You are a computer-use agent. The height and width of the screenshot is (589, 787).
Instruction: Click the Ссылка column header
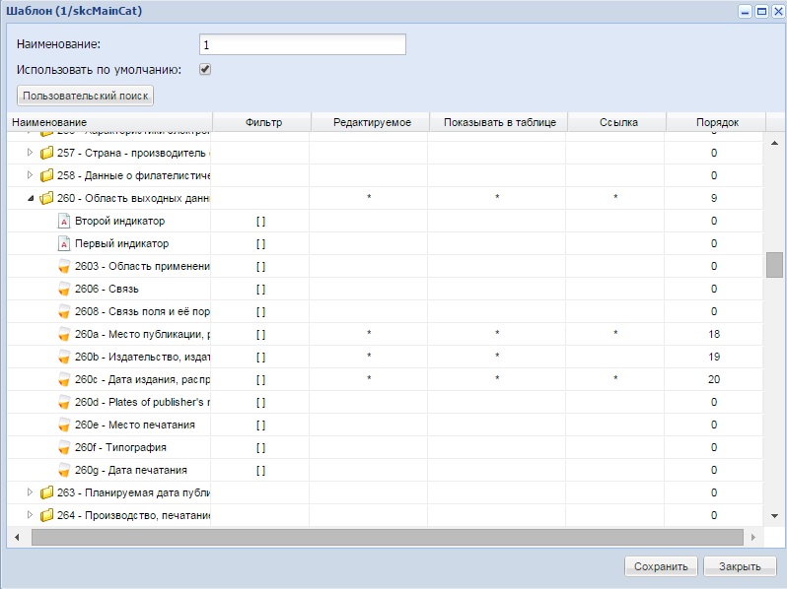coord(617,122)
